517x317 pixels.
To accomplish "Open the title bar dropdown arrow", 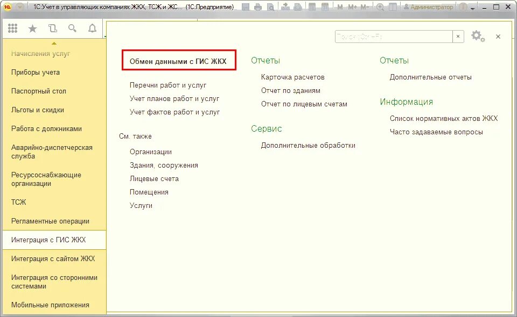I will (x=472, y=8).
